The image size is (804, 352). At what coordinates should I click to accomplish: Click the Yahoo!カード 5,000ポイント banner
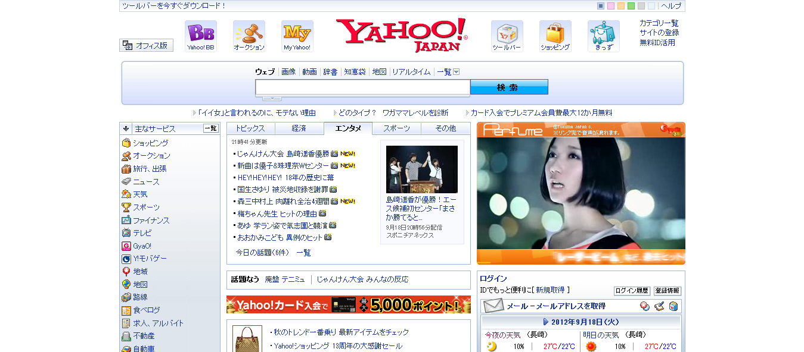349,305
